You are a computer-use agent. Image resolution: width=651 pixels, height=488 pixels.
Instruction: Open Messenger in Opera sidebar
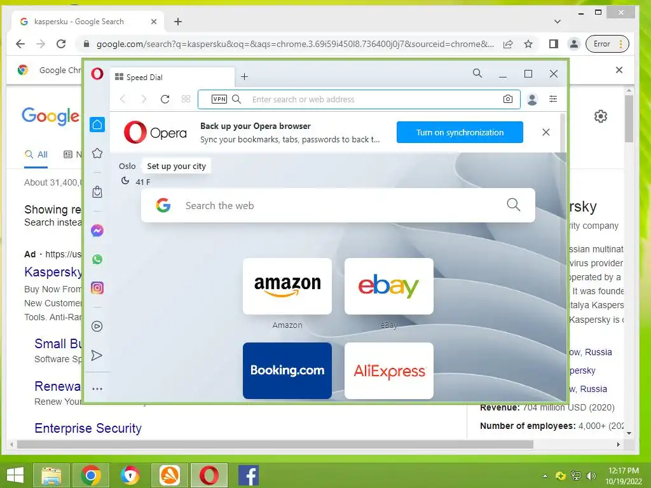(97, 230)
